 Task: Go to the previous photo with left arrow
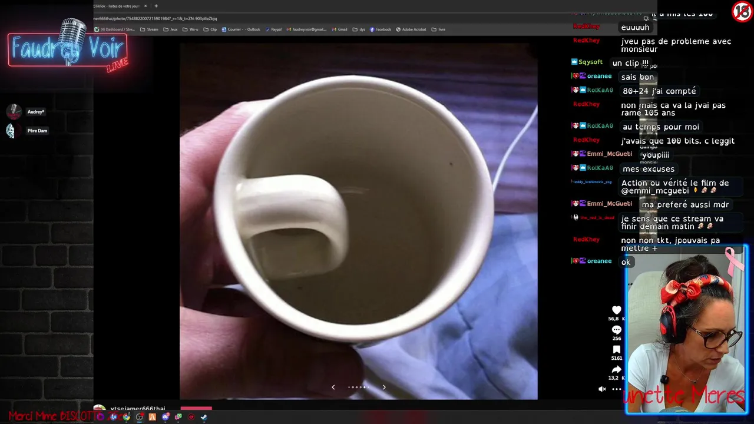[333, 387]
